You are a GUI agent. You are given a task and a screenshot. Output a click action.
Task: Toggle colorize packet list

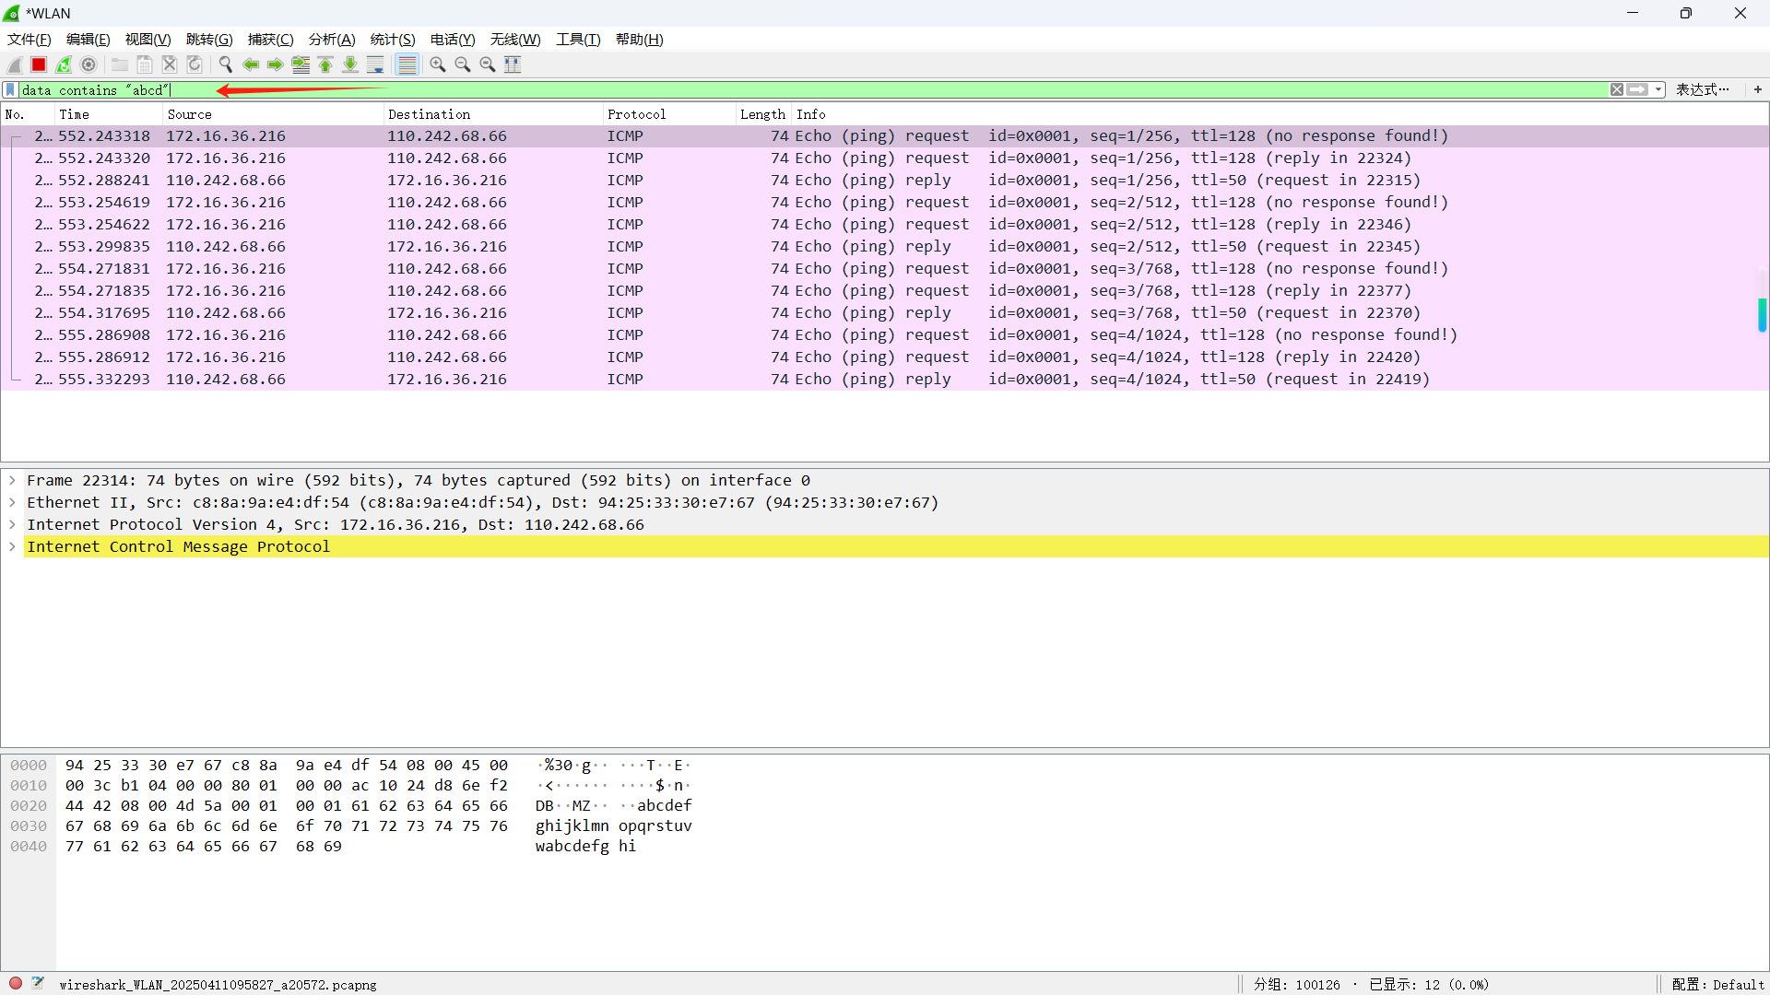coord(407,64)
